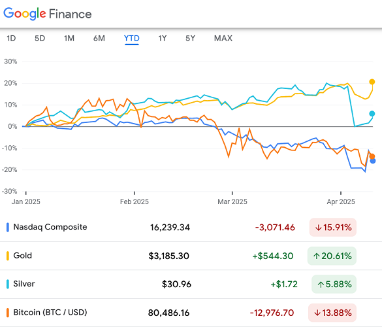Click the 0% y-axis label
This screenshot has width=382, height=329.
click(x=12, y=126)
